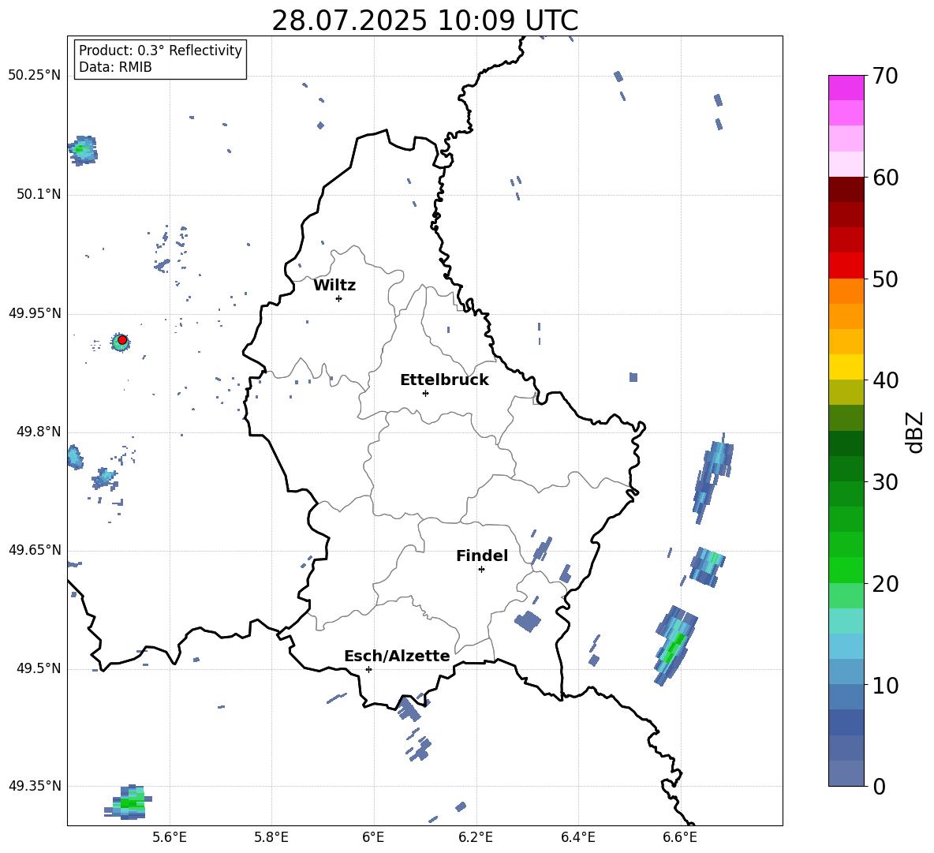Screen dimensions: 934x853
Task: Click the 50 dBZ colorbar tick label
Action: [884, 279]
